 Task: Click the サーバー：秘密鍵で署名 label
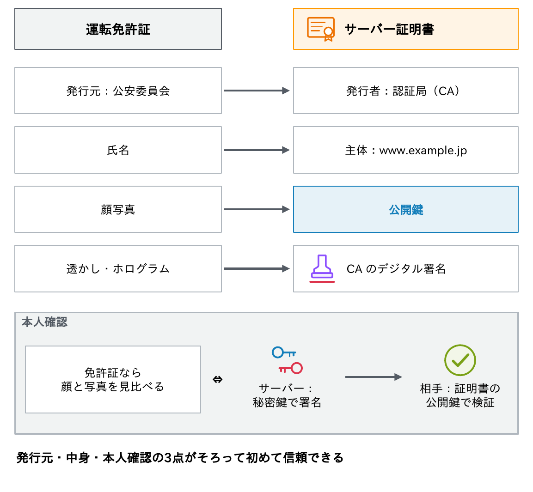(x=287, y=395)
